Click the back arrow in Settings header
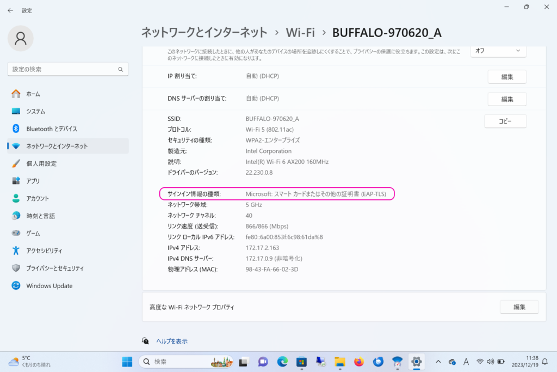Screen dimensions: 557x372 tap(10, 11)
